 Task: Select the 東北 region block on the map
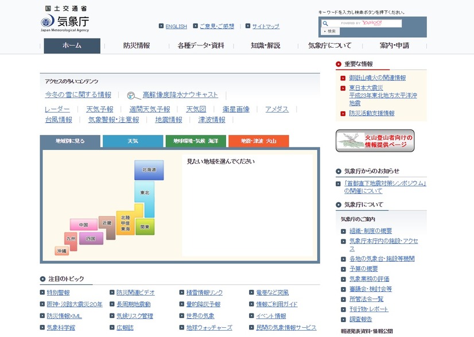[145, 192]
